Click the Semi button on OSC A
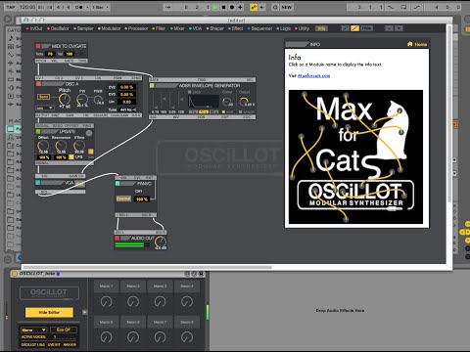 [43, 97]
